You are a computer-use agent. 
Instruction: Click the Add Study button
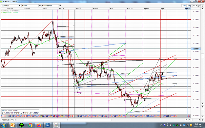(x=6, y=120)
